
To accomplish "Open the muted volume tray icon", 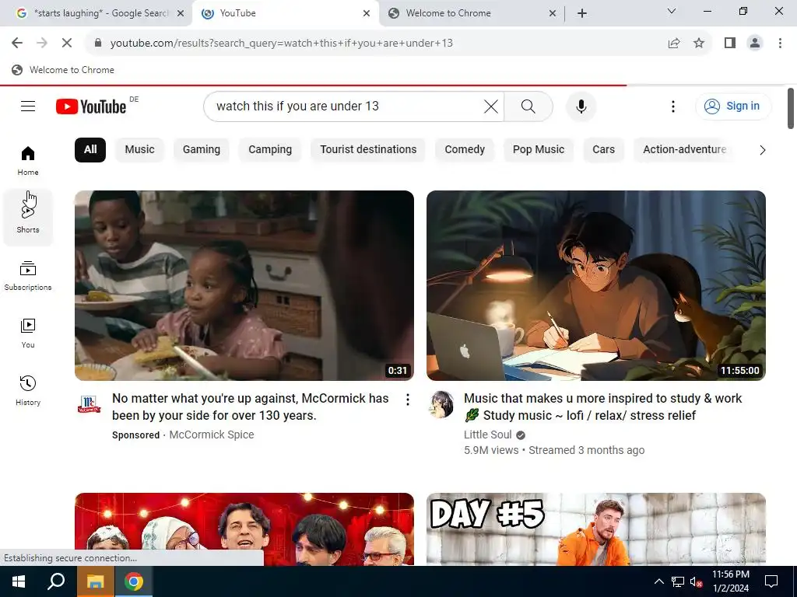I will click(x=696, y=581).
